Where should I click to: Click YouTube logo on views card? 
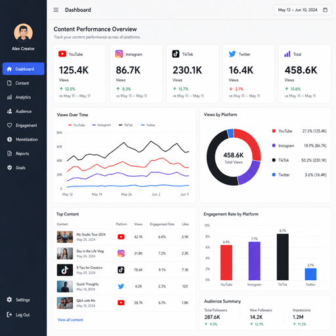[62, 54]
